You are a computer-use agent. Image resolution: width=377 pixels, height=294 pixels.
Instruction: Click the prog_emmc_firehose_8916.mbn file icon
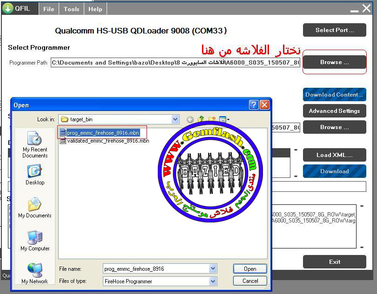click(63, 132)
